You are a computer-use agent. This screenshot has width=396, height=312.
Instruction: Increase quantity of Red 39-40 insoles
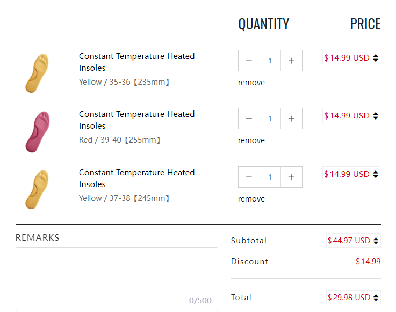point(291,118)
